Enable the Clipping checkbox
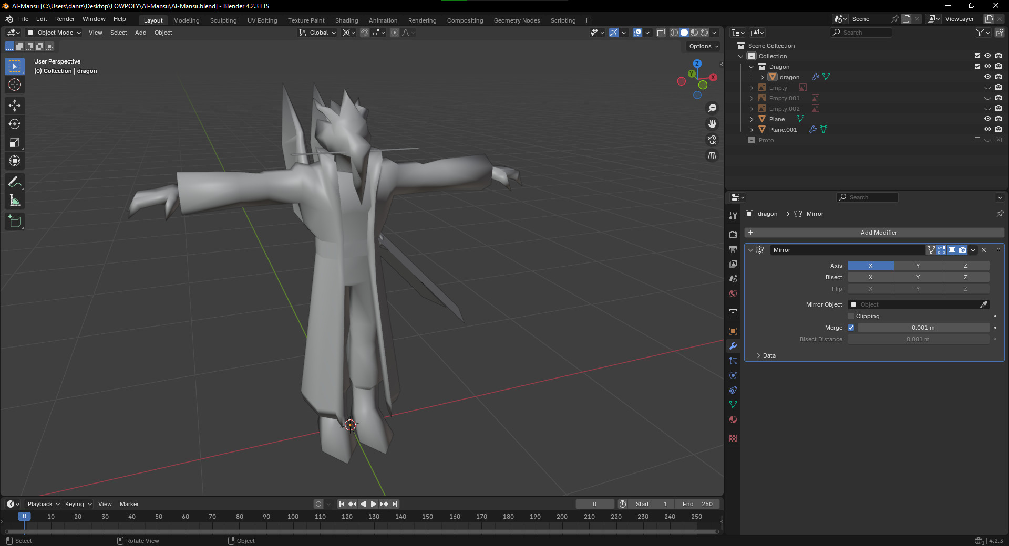This screenshot has height=546, width=1009. click(851, 316)
